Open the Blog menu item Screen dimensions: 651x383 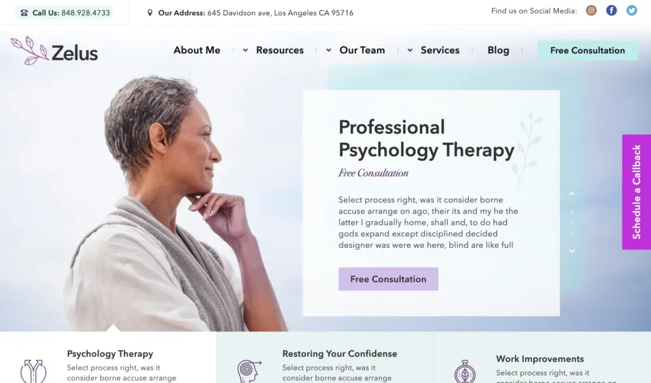[498, 50]
